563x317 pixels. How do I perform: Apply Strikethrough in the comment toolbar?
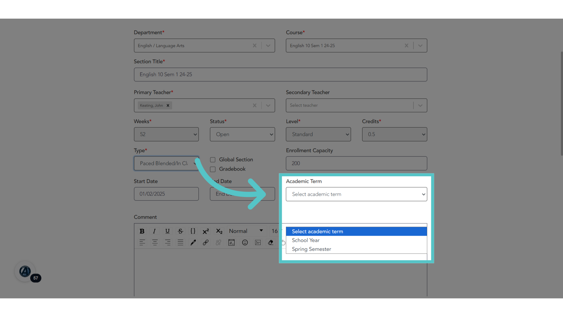(180, 231)
